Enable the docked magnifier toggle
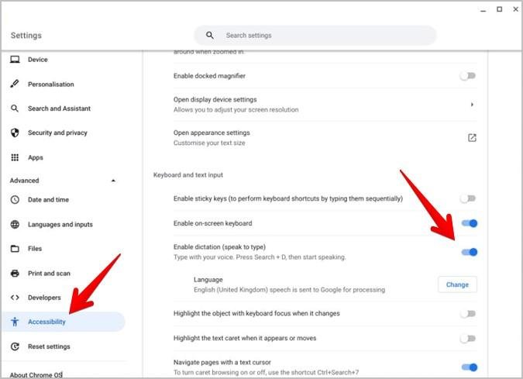This screenshot has height=379, width=523. coord(467,76)
